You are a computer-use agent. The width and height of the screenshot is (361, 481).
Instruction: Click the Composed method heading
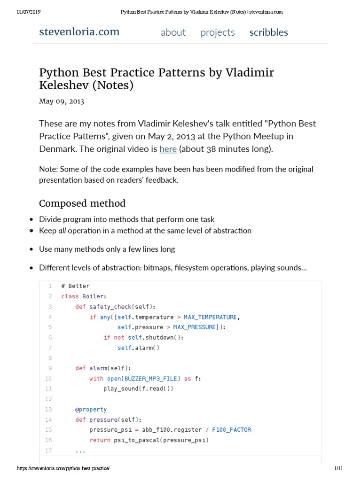point(82,203)
